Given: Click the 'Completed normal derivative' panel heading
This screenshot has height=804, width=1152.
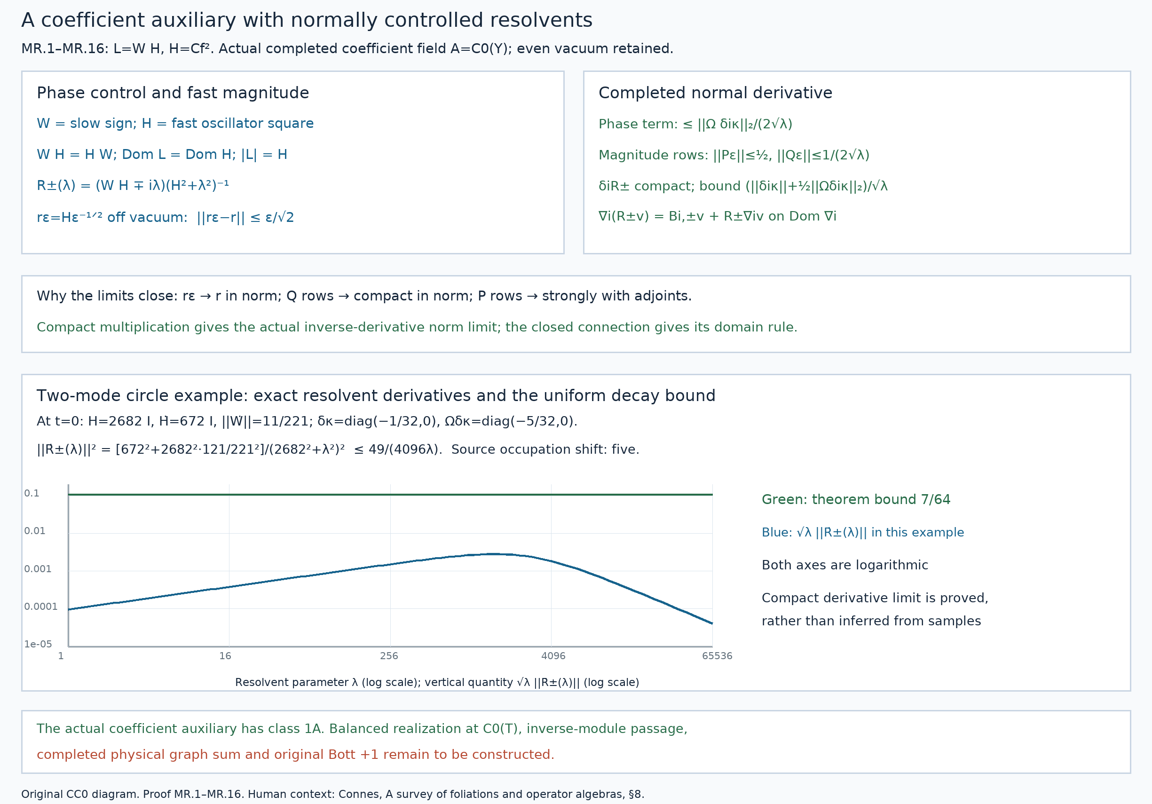Looking at the screenshot, I should coord(715,93).
